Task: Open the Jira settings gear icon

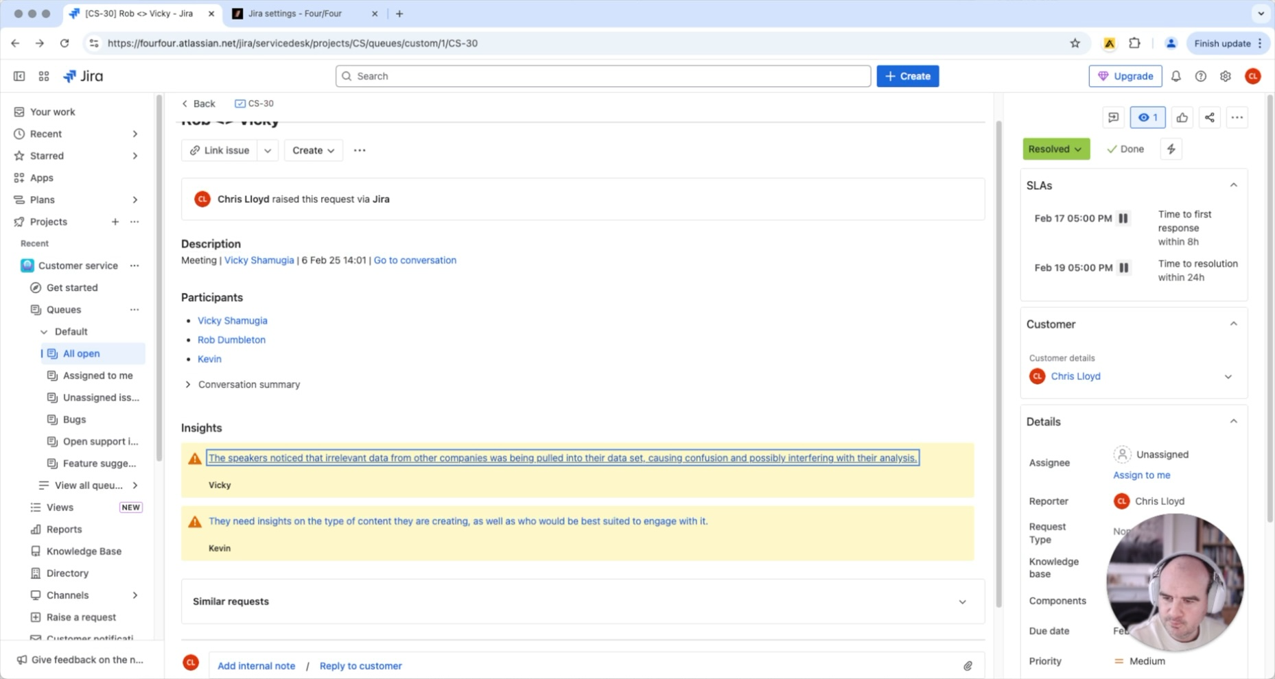Action: pos(1225,76)
